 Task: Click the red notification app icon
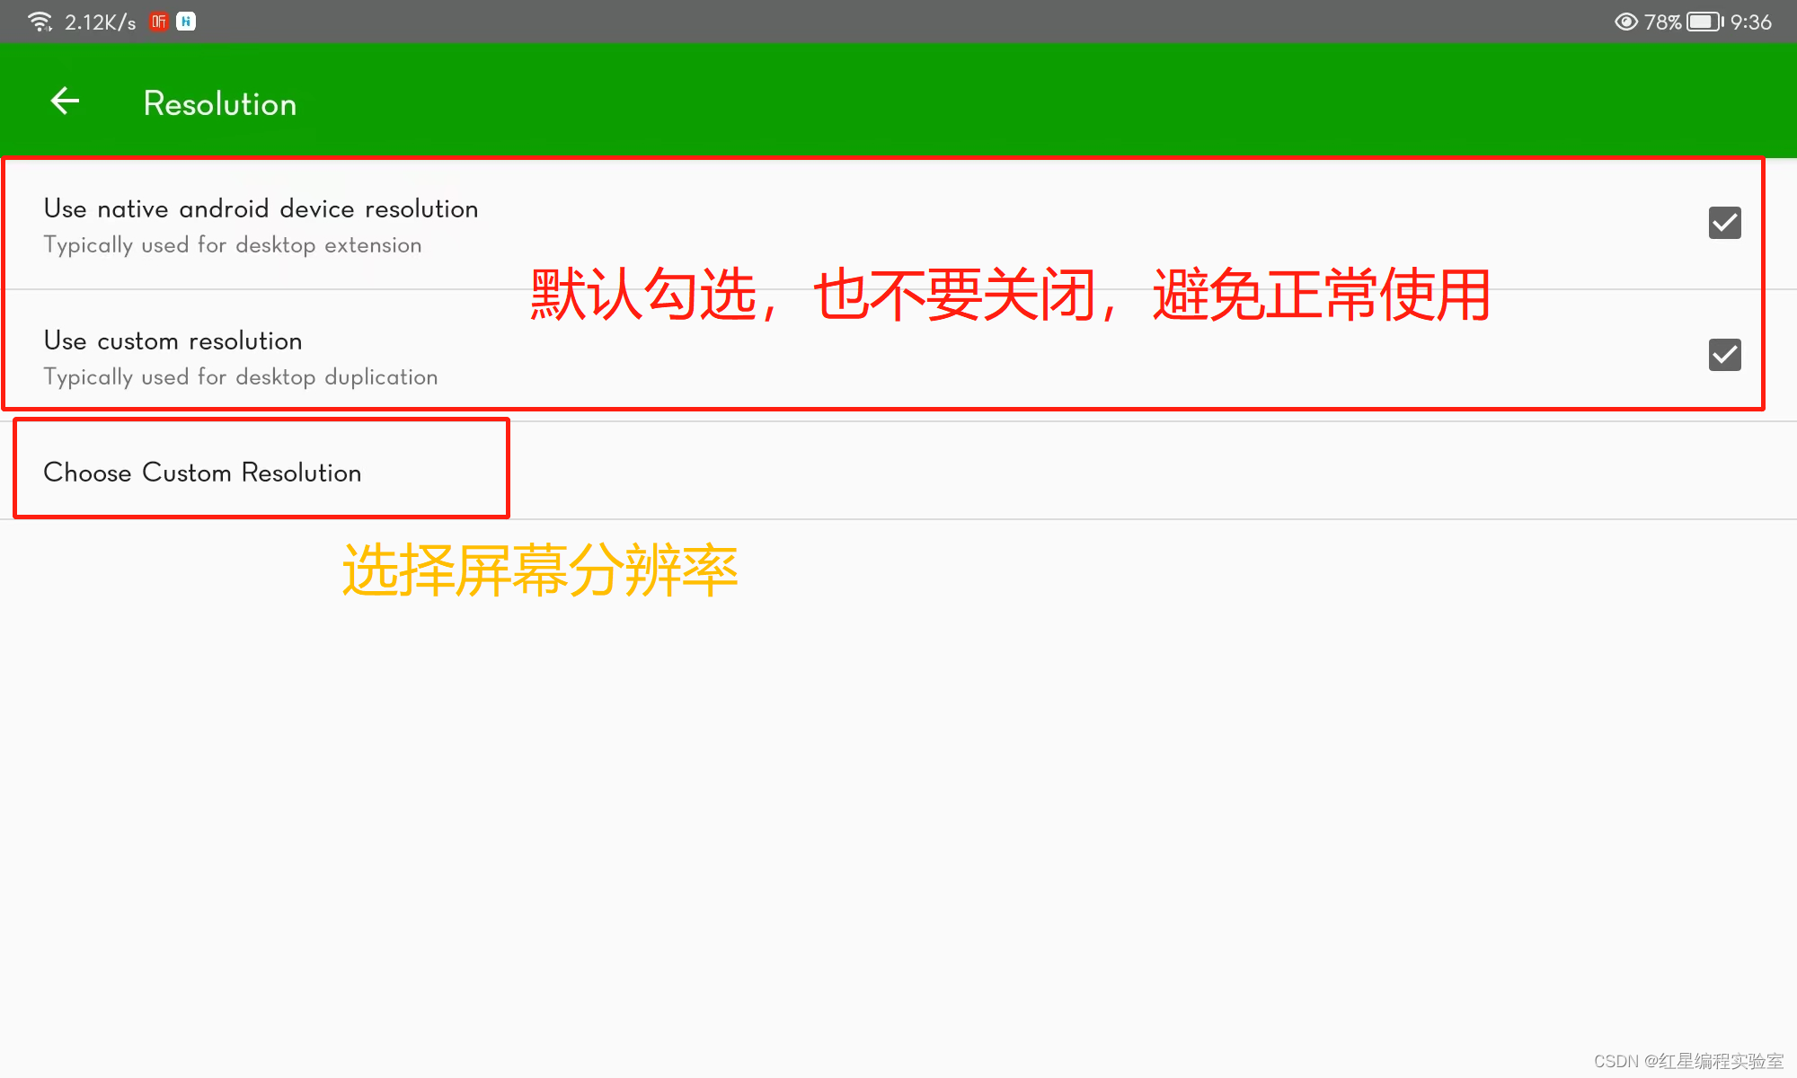point(159,22)
